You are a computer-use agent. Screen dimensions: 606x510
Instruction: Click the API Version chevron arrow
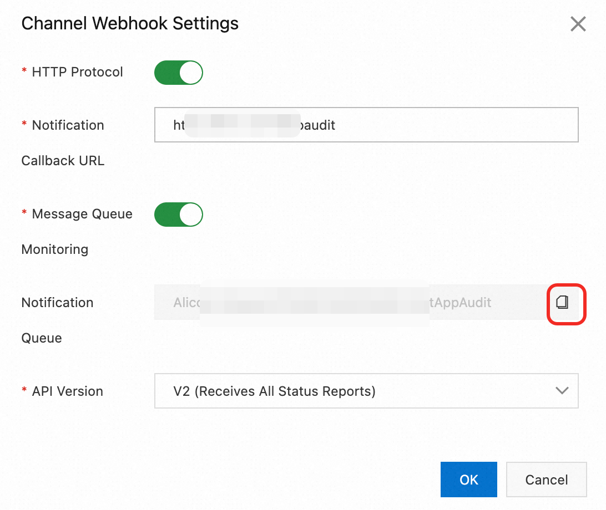click(562, 391)
